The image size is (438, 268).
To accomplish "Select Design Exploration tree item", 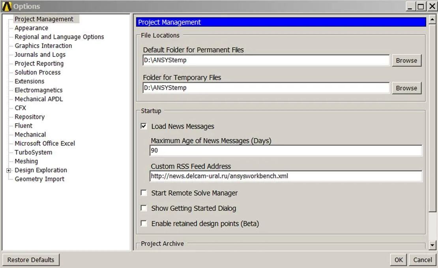I will click(x=41, y=170).
